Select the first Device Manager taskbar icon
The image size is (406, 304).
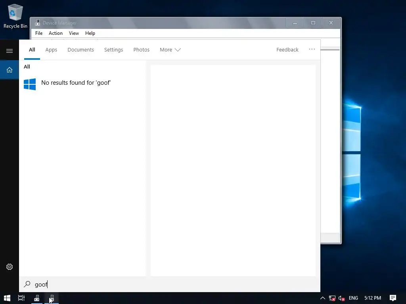click(x=37, y=298)
